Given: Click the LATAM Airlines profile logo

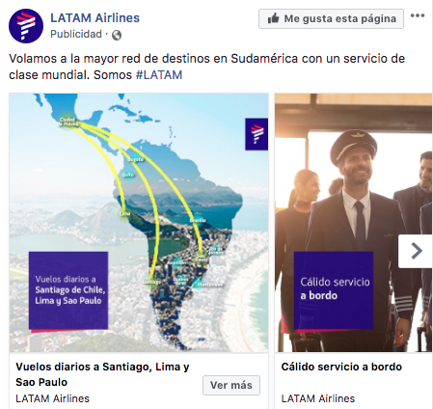Looking at the screenshot, I should pos(26,26).
